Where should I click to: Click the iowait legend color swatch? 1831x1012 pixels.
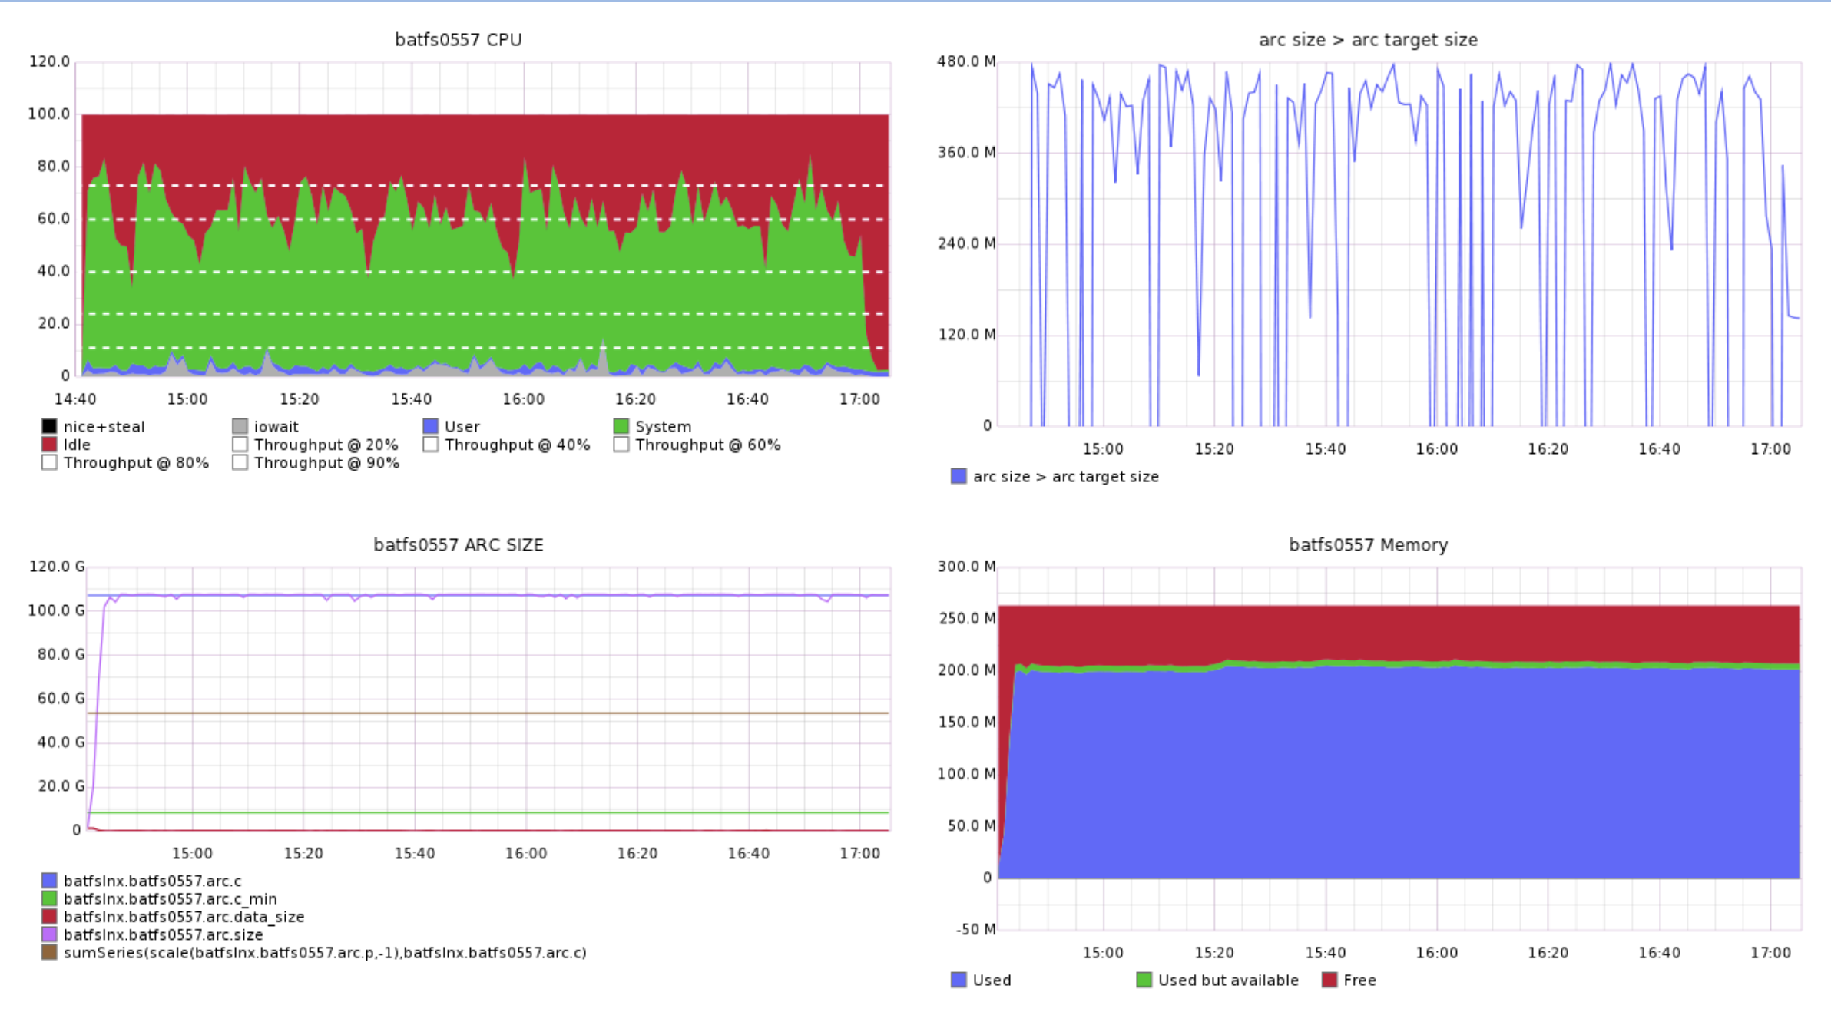(239, 426)
